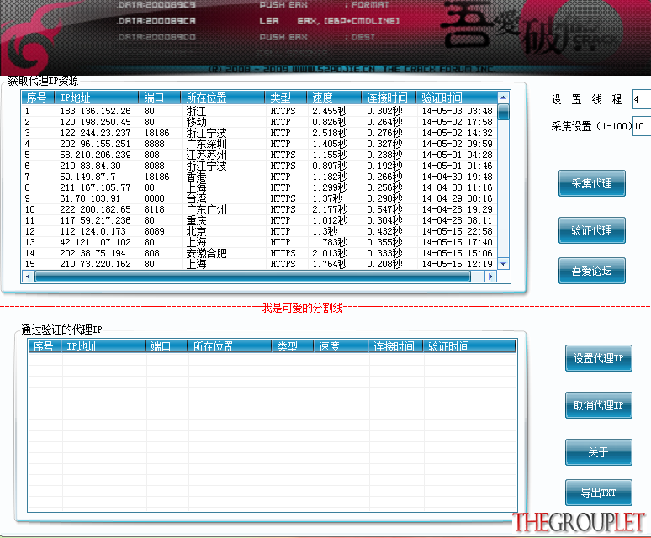The image size is (651, 538).
Task: Click the upper list vertical scrollbar thumb
Action: 503,112
